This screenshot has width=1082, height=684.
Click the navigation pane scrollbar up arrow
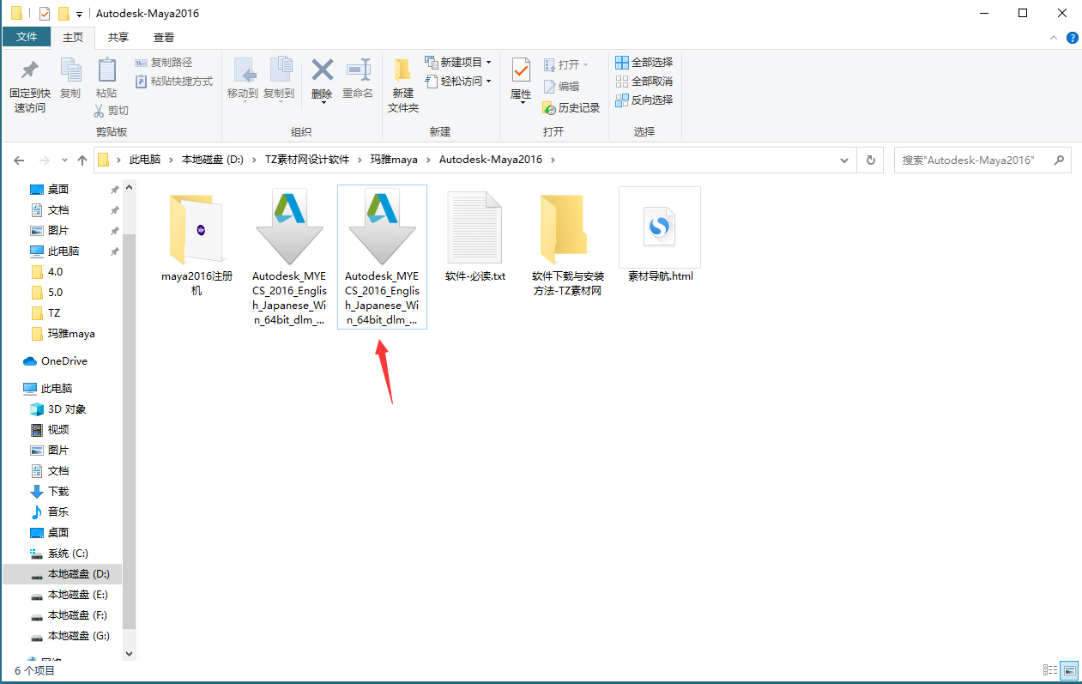[130, 186]
